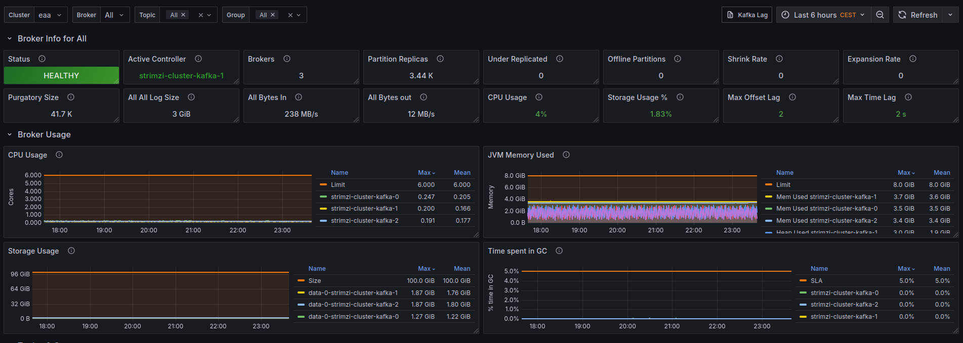The width and height of the screenshot is (963, 343).
Task: Collapse the Broker Info for All row
Action: coord(10,39)
